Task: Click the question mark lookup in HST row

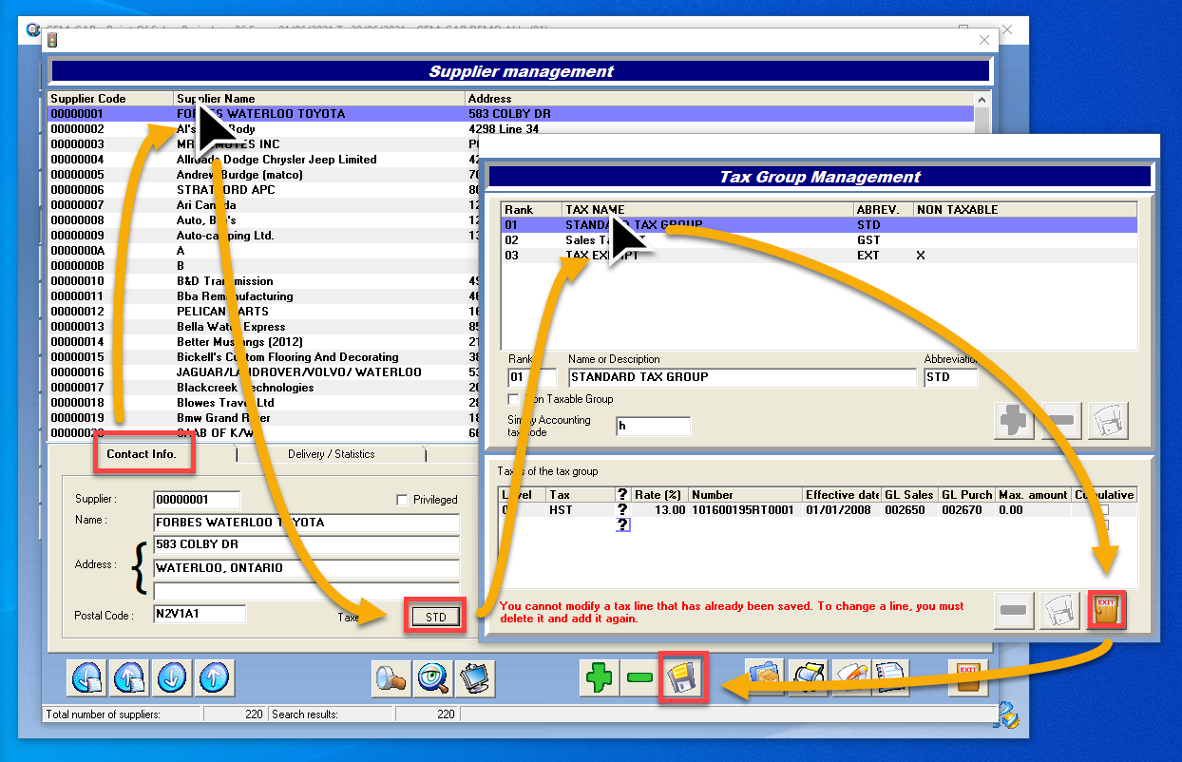Action: (x=622, y=510)
